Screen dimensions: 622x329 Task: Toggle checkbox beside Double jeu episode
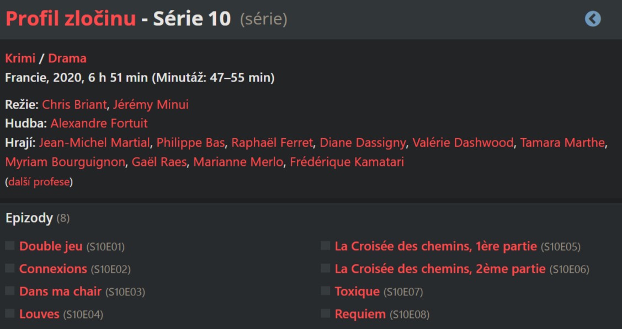(10, 246)
